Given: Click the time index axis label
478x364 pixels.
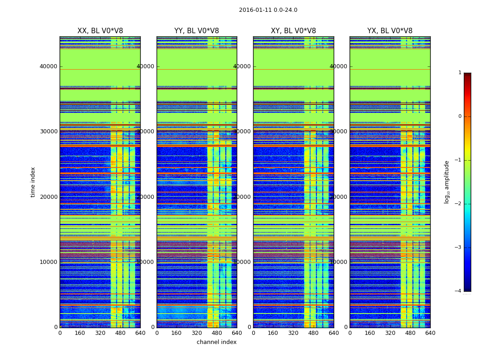Looking at the screenshot, I should coord(33,182).
